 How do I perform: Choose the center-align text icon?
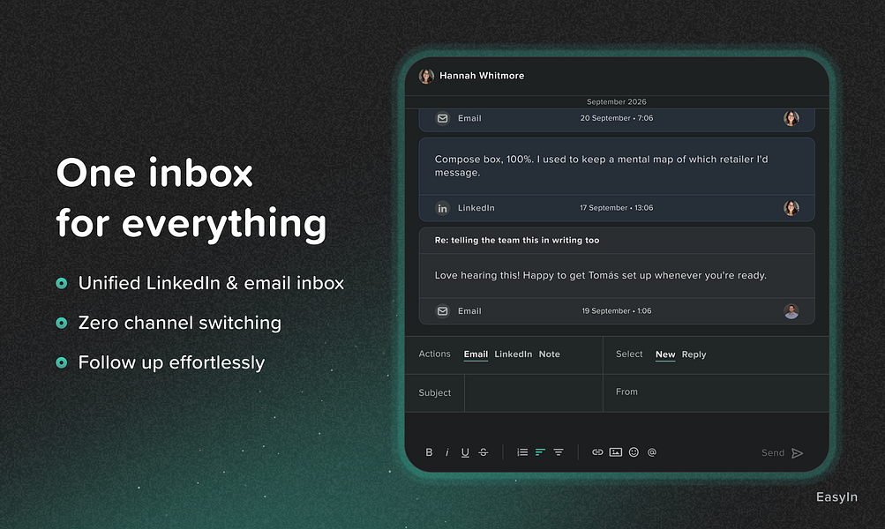point(559,452)
